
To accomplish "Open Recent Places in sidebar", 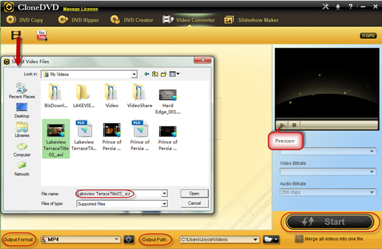I will tap(22, 90).
